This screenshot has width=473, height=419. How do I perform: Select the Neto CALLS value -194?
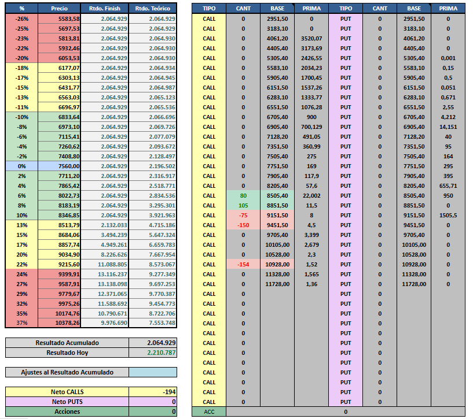coord(153,392)
